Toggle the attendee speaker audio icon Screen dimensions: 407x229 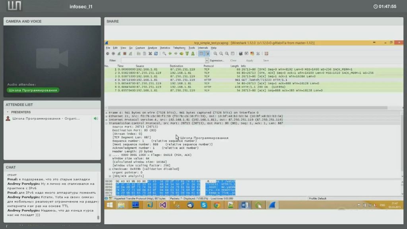95,118
